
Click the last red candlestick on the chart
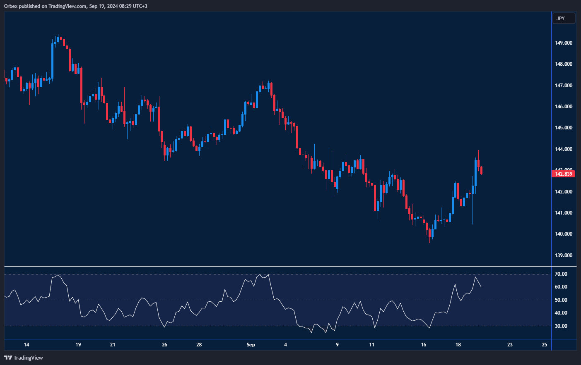pyautogui.click(x=481, y=170)
